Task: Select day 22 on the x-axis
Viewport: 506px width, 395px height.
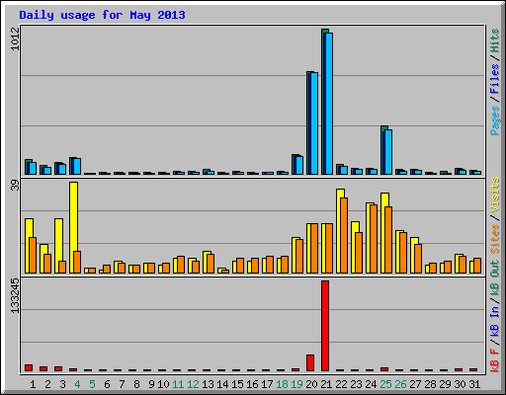Action: (x=341, y=384)
